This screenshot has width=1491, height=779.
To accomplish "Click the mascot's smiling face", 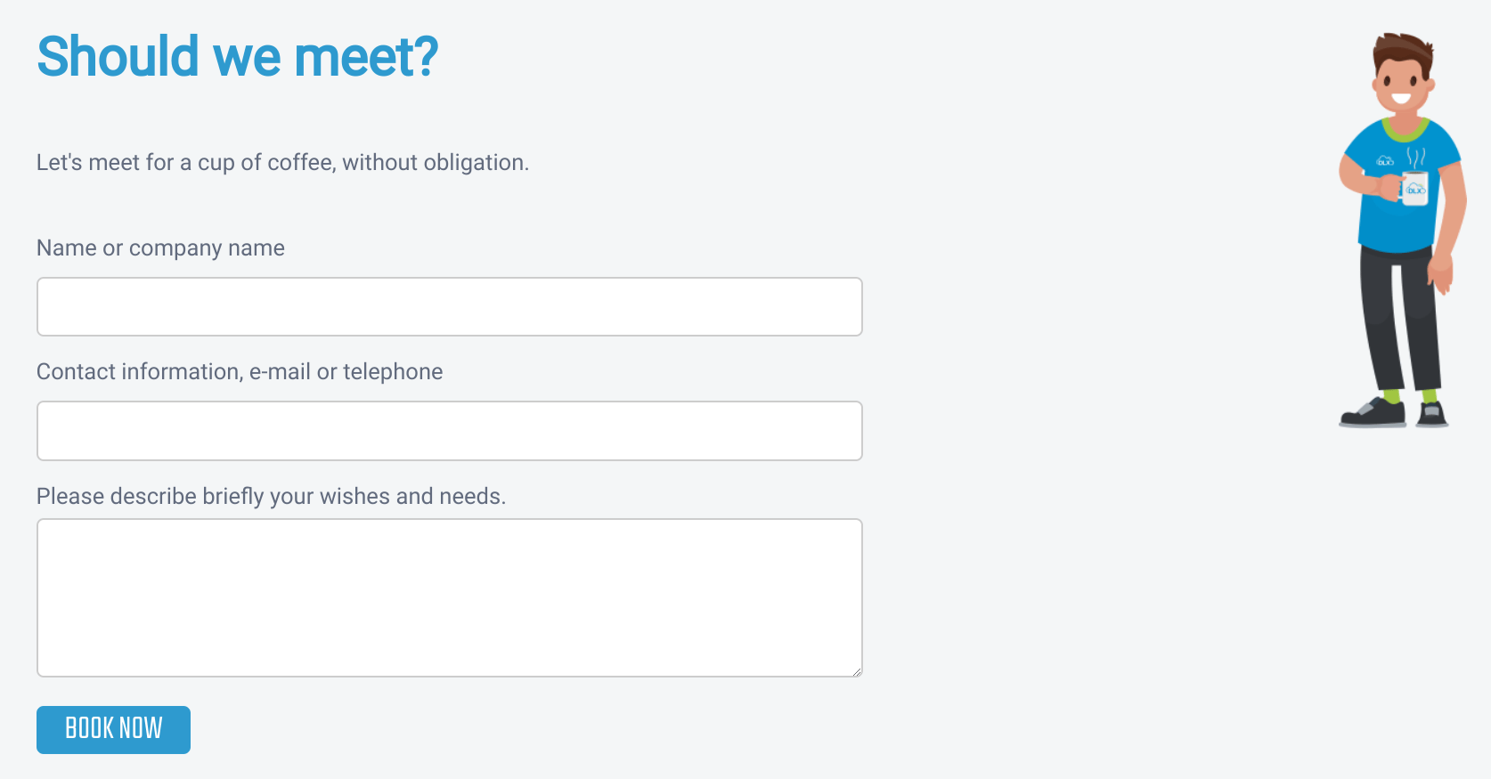I will 1402,86.
